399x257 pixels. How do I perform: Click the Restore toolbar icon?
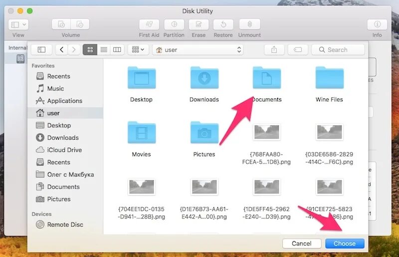(x=223, y=24)
